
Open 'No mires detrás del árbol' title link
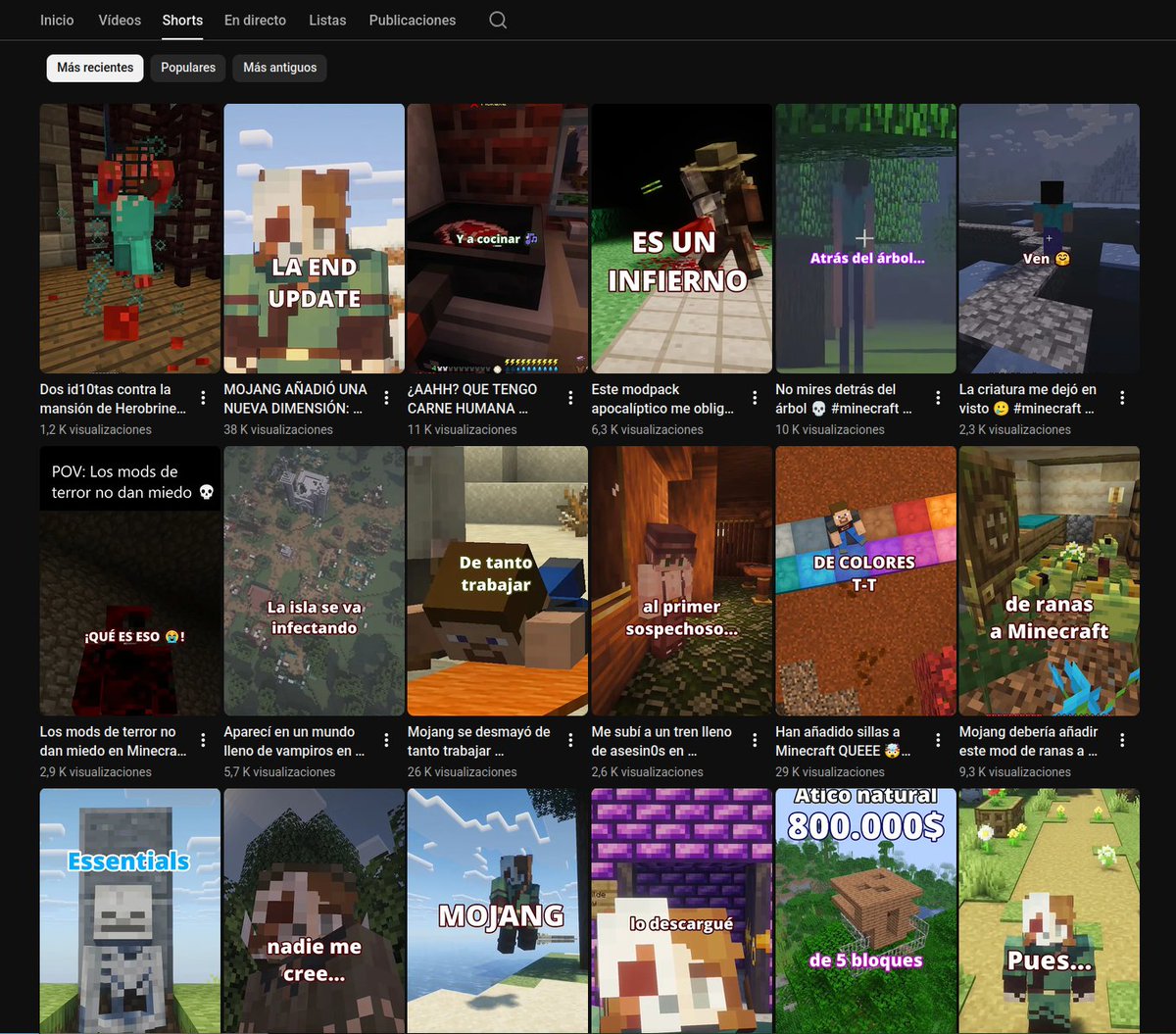pyautogui.click(x=844, y=399)
